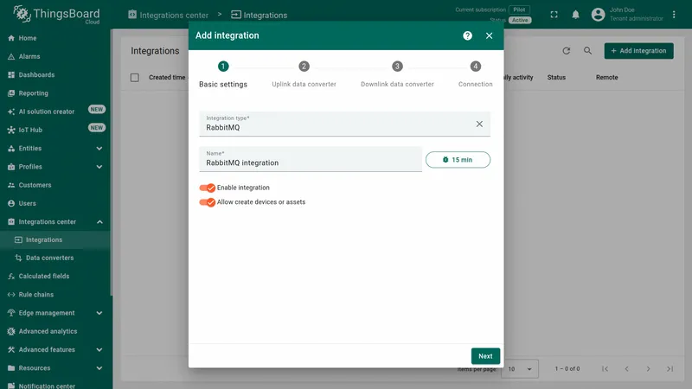
Task: Click Integrations breadcrumb
Action: coord(259,15)
